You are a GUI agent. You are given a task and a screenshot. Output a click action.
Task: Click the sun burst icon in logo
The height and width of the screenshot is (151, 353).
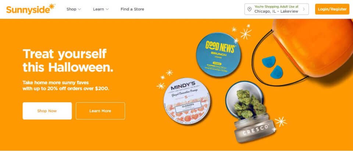(52, 6)
